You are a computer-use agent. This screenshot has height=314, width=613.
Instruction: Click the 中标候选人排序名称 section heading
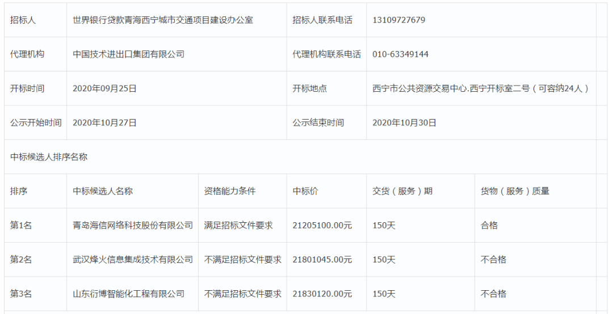coord(48,157)
